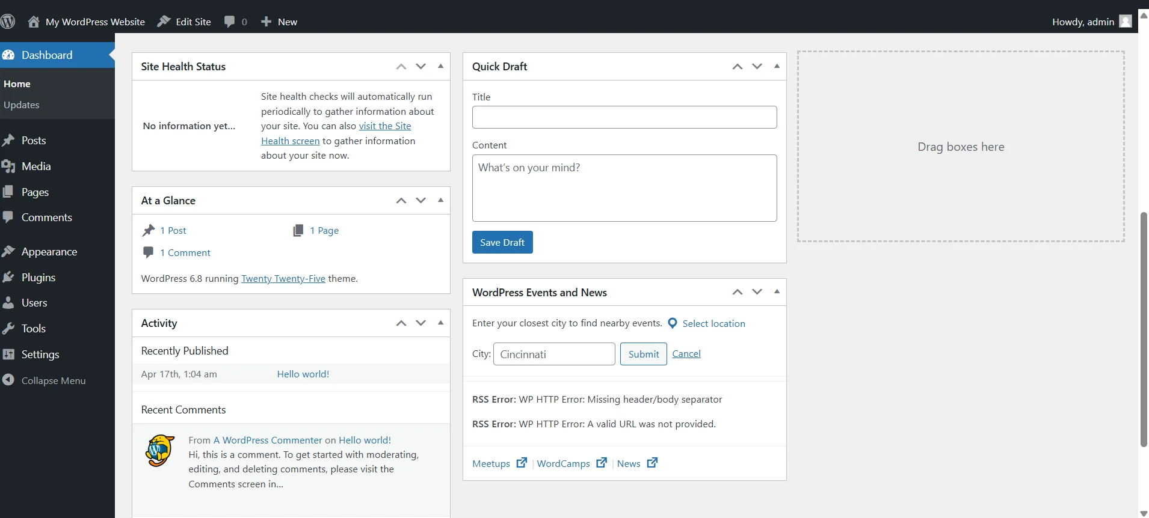Screen dimensions: 1149x518
Task: Collapse the Quick Draft panel
Action: coord(777,66)
